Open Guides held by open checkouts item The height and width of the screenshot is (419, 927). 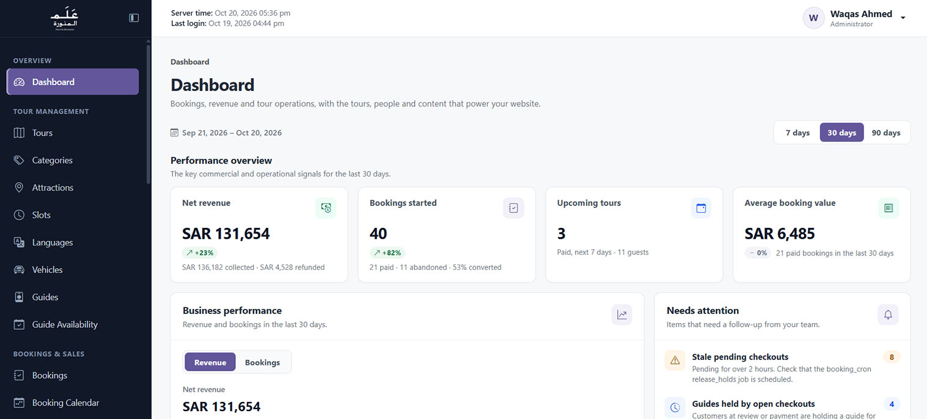click(x=782, y=407)
